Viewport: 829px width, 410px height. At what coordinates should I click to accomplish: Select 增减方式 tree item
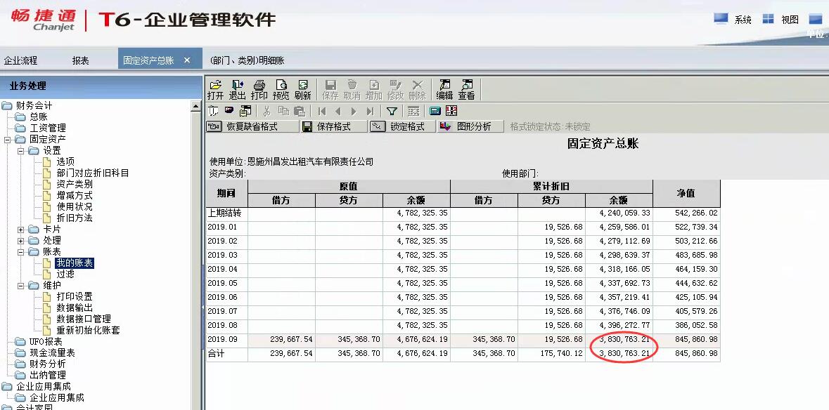point(75,195)
